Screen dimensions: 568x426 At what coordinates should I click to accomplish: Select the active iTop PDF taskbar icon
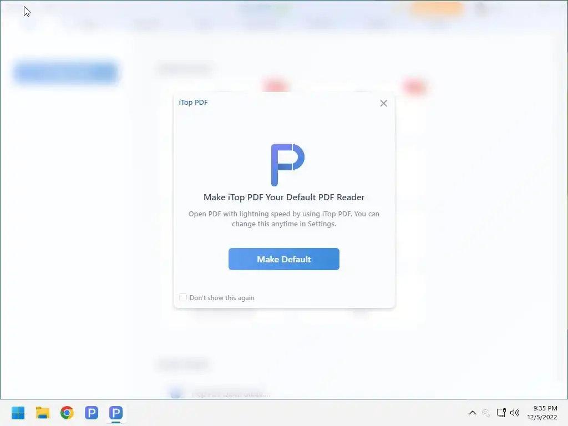116,413
